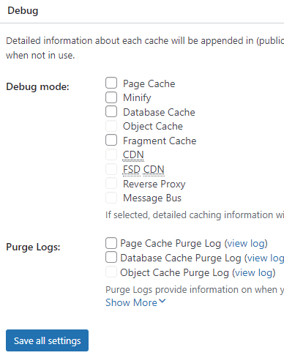Enable Message Bus debug checkbox
284x358 pixels.
coord(111,198)
